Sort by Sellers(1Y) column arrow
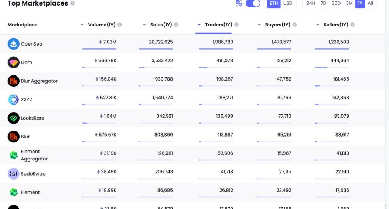The height and width of the screenshot is (209, 389). point(318,25)
